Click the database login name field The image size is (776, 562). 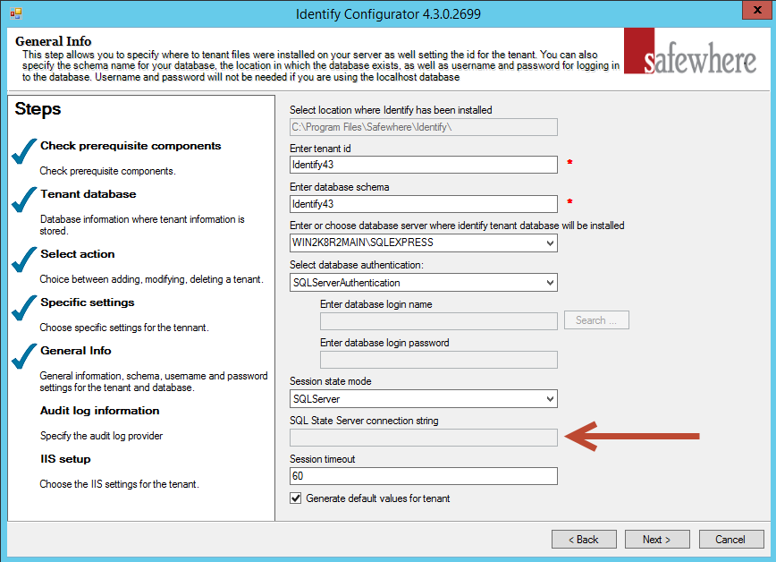pyautogui.click(x=438, y=320)
